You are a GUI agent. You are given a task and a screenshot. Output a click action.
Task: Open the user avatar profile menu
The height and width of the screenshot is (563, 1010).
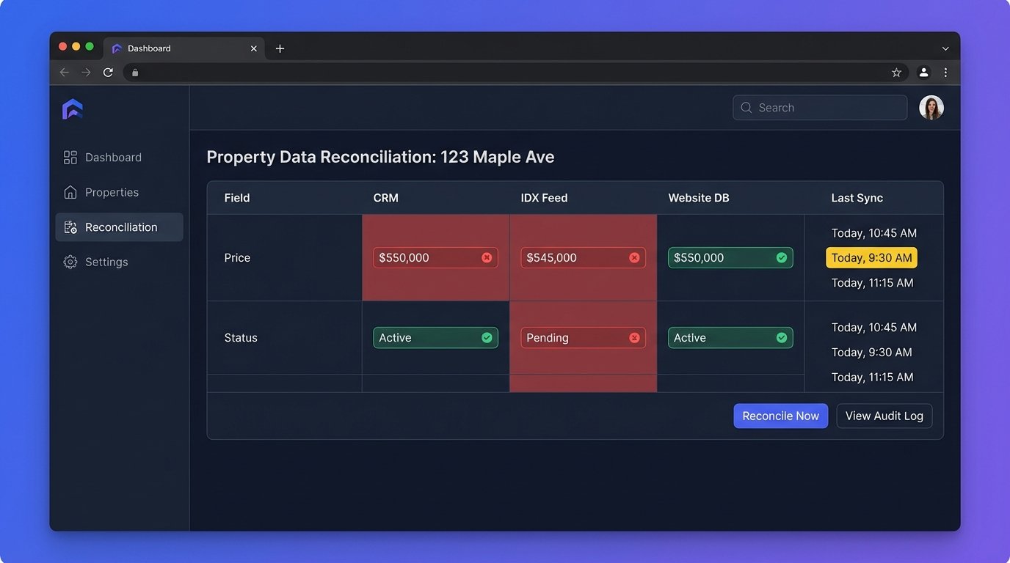[x=931, y=108]
